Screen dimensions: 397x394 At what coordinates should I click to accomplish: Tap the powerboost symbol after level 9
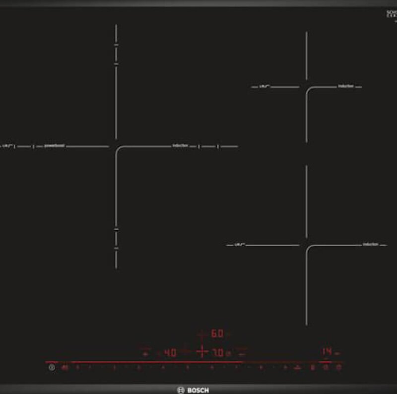[x=296, y=368]
